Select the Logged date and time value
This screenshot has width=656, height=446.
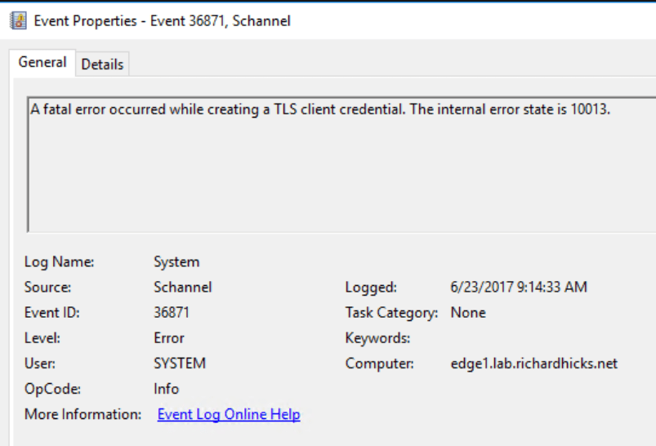click(x=519, y=287)
